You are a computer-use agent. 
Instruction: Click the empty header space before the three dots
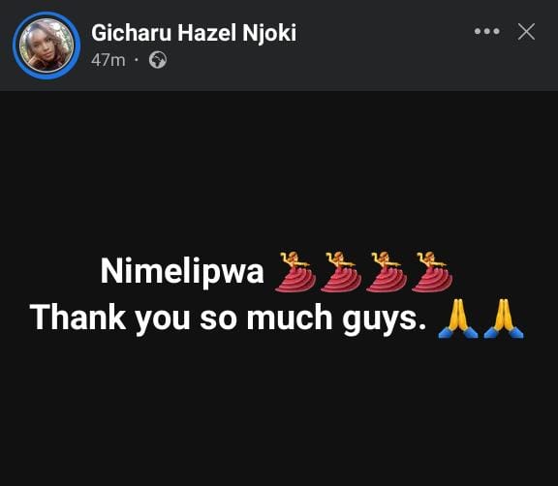click(385, 45)
